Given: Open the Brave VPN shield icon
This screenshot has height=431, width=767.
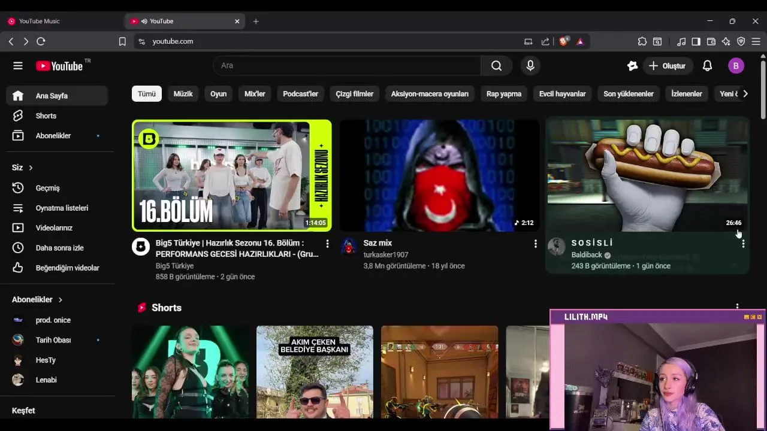Looking at the screenshot, I should 741,41.
